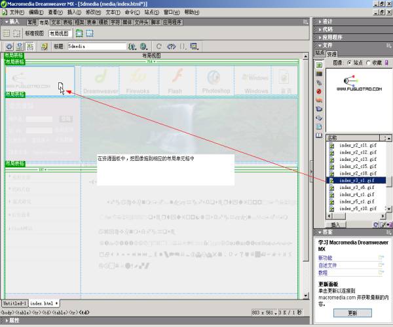Open the 自述文件 link
Screen dimensions: 393x327
[x=327, y=266]
